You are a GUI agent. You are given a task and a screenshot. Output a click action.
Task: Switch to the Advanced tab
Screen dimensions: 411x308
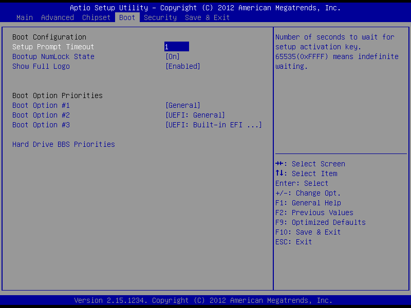58,17
